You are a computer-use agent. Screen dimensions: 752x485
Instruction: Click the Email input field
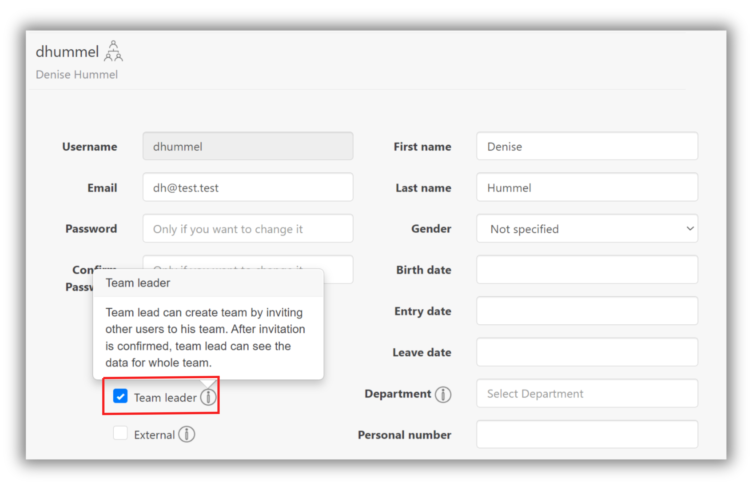pos(248,187)
